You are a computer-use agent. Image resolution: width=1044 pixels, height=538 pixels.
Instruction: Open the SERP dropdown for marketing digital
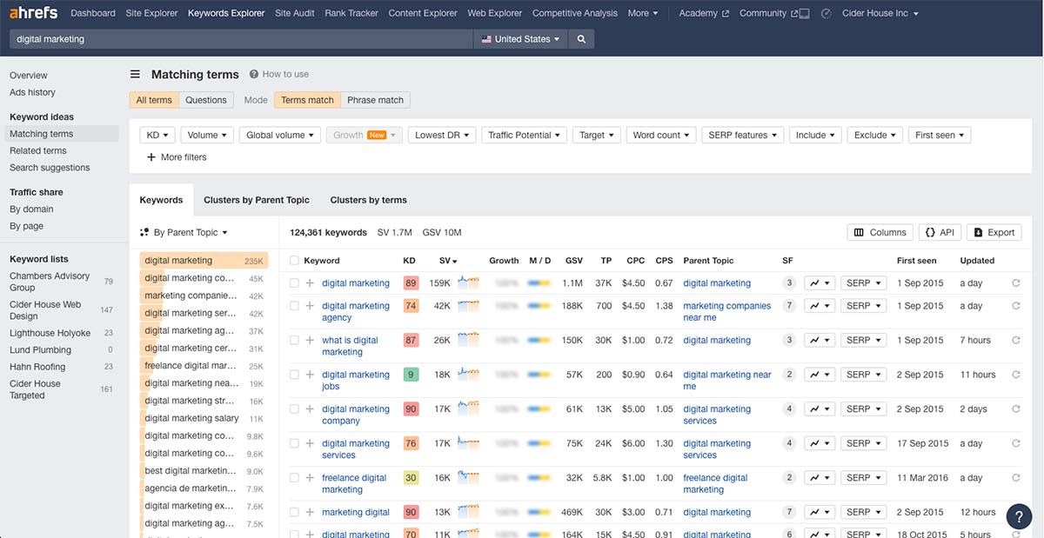coord(862,512)
